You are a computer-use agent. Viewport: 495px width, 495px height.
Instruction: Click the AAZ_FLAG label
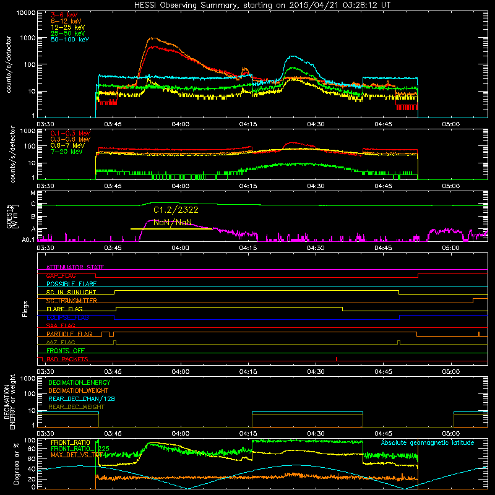coord(61,342)
